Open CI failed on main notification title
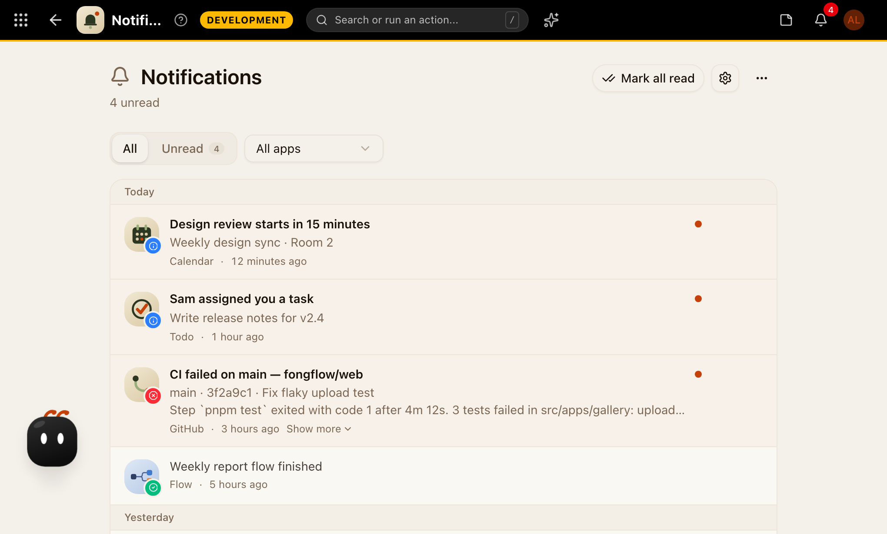 tap(266, 374)
